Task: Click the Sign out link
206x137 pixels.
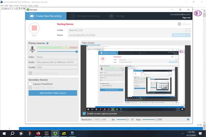Action: (186, 18)
